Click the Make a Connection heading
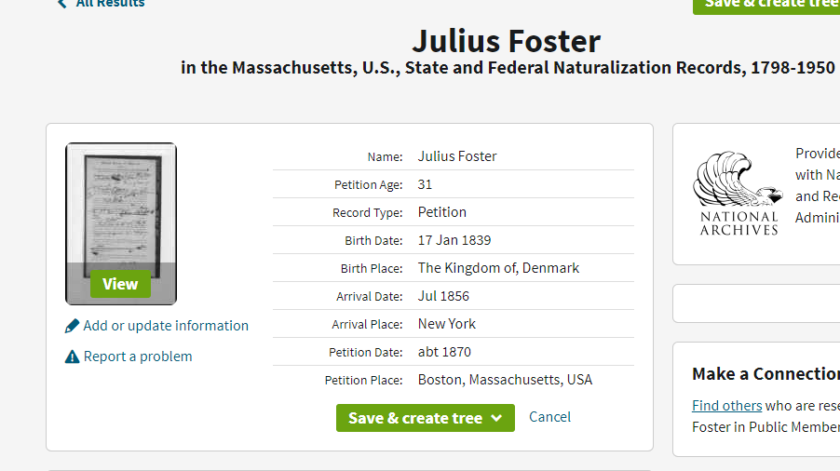 point(765,374)
